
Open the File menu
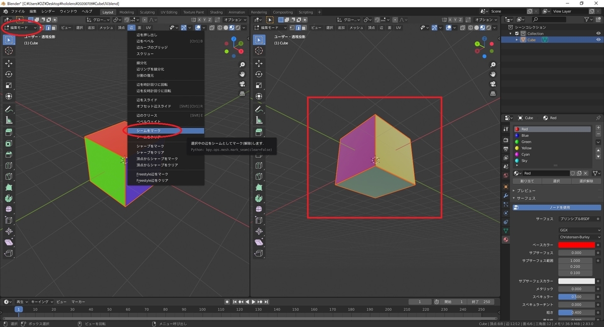click(18, 11)
